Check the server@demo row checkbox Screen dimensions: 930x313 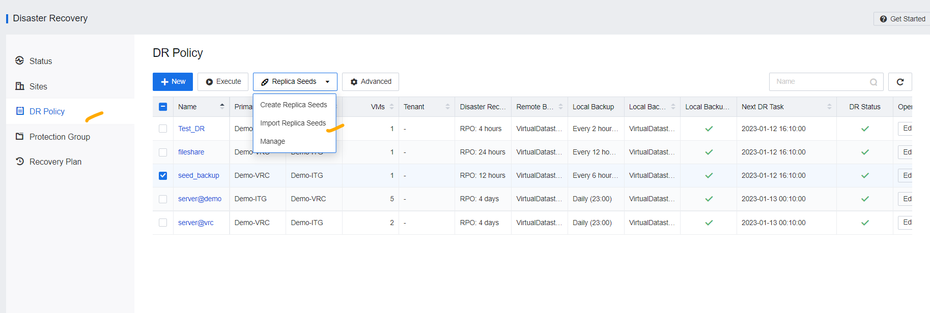163,199
